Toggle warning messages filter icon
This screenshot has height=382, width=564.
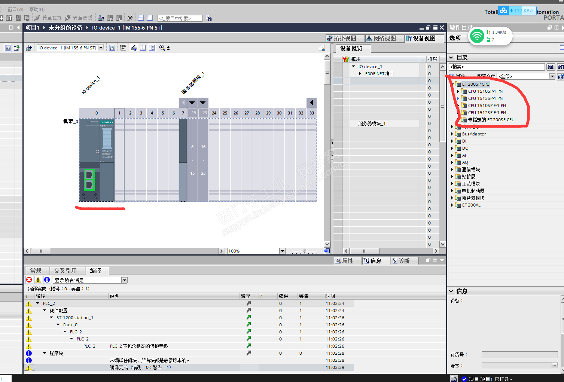[x=38, y=280]
